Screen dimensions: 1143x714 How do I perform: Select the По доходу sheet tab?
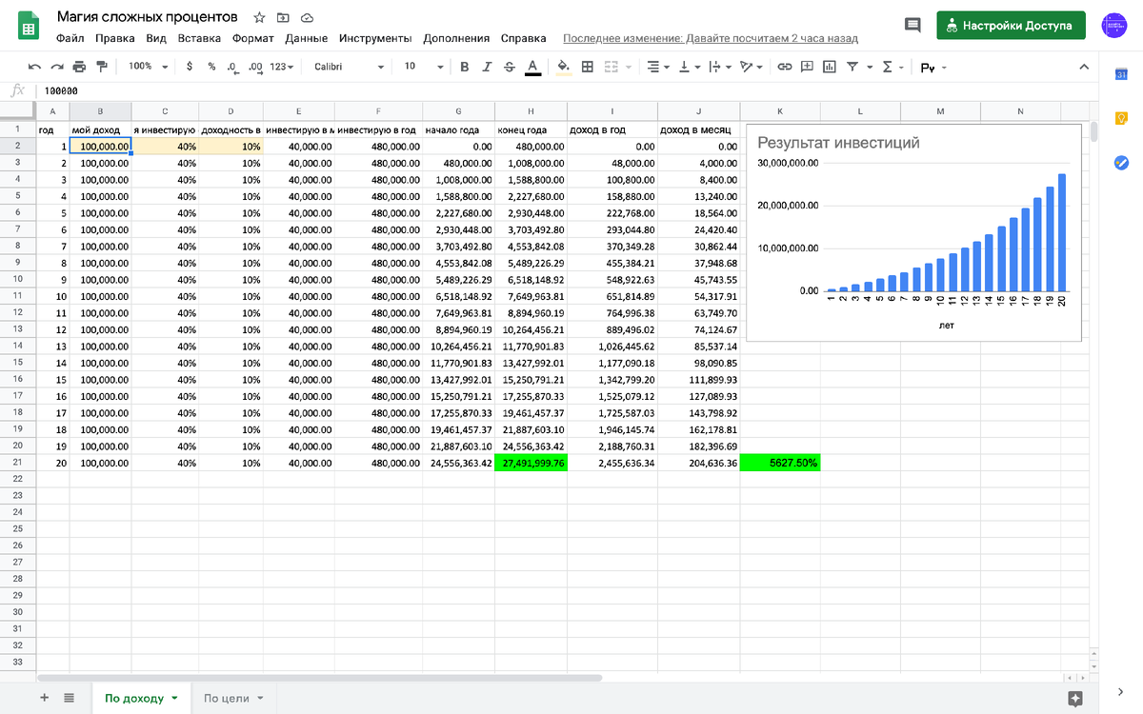click(141, 698)
